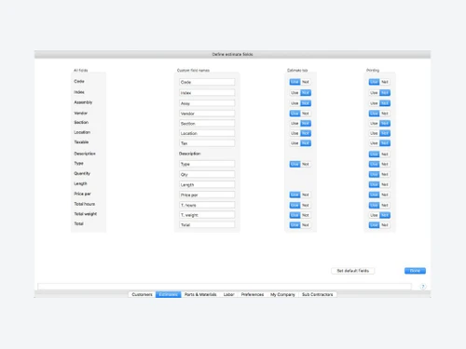The image size is (466, 349).
Task: Edit the Length custom field name
Action: point(207,185)
